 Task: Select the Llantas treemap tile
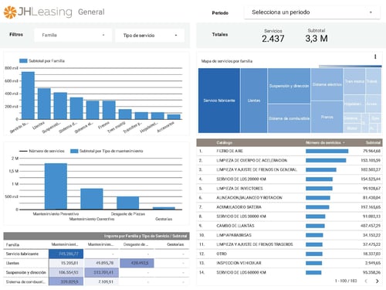tap(254, 101)
